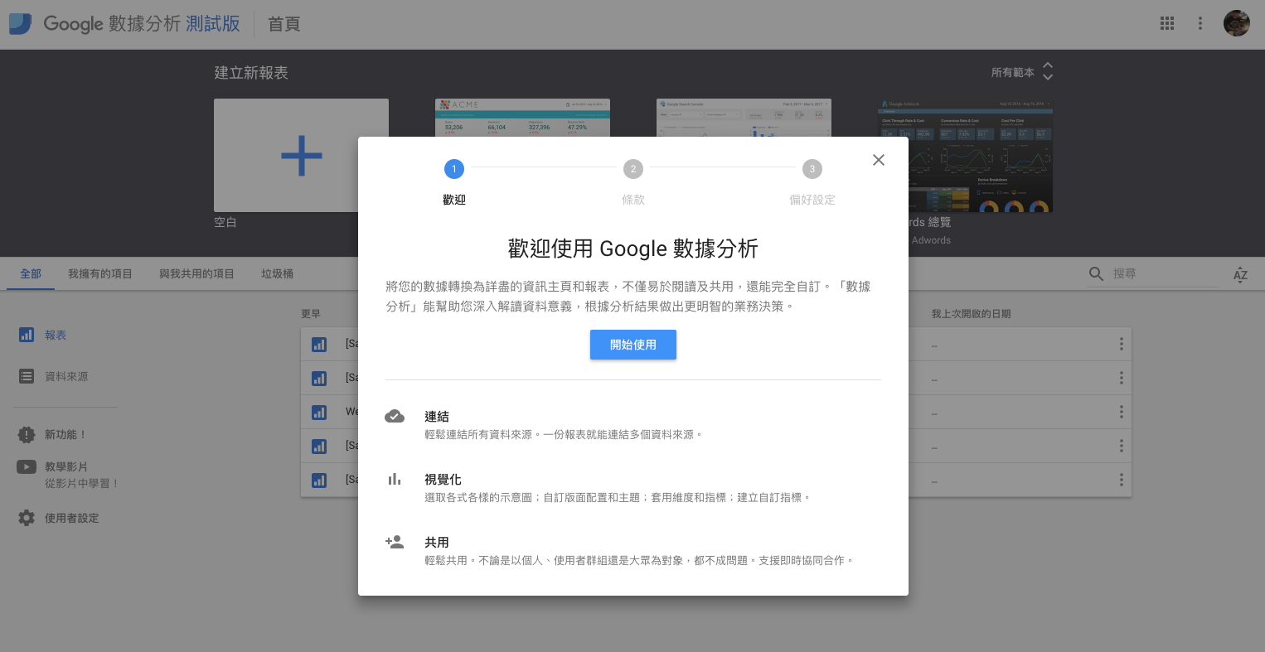This screenshot has height=652, width=1265.
Task: Click the user account avatar
Action: 1236,23
